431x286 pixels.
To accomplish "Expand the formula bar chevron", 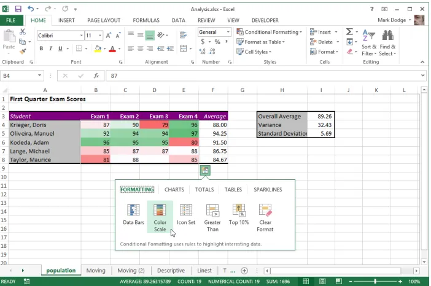I will pos(423,75).
